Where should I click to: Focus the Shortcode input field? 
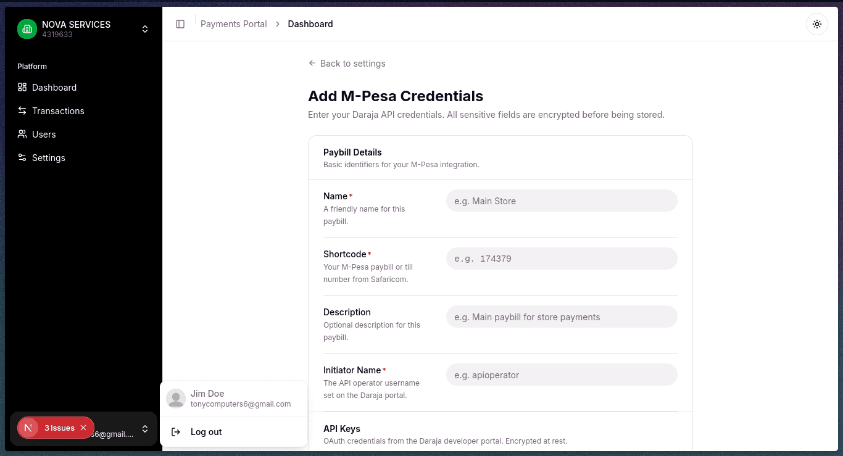562,259
